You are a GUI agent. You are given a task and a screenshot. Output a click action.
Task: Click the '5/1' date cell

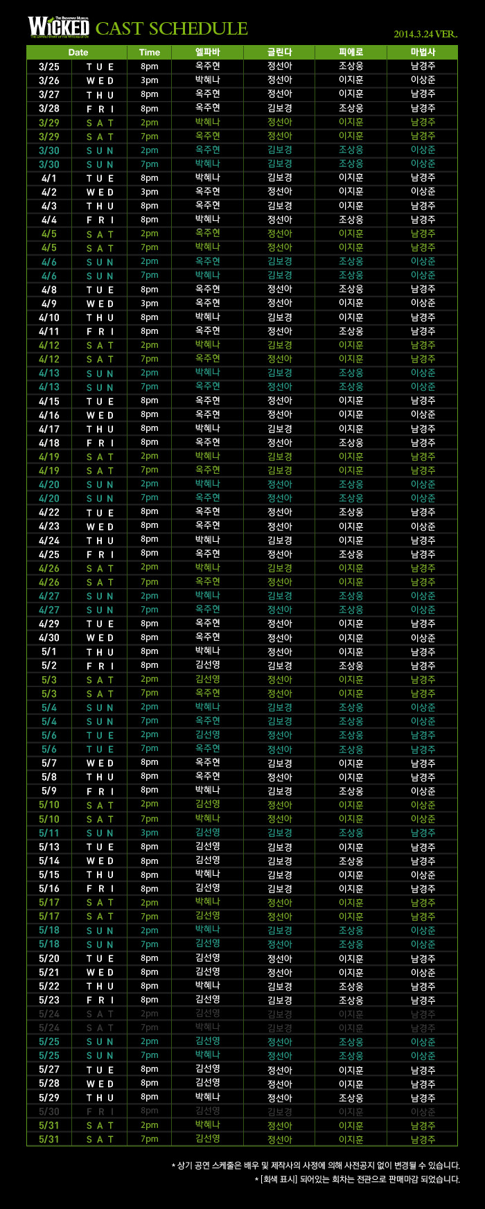49,651
